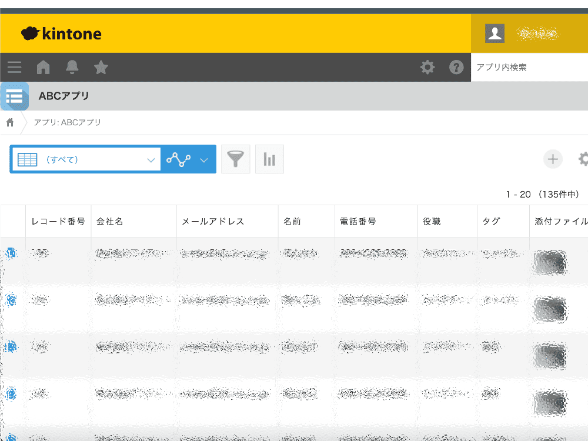Open the bar chart aggregate icon

269,159
